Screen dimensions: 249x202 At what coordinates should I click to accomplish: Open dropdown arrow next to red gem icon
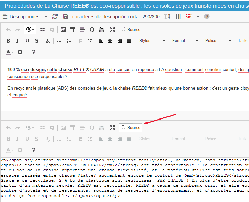pos(198,17)
